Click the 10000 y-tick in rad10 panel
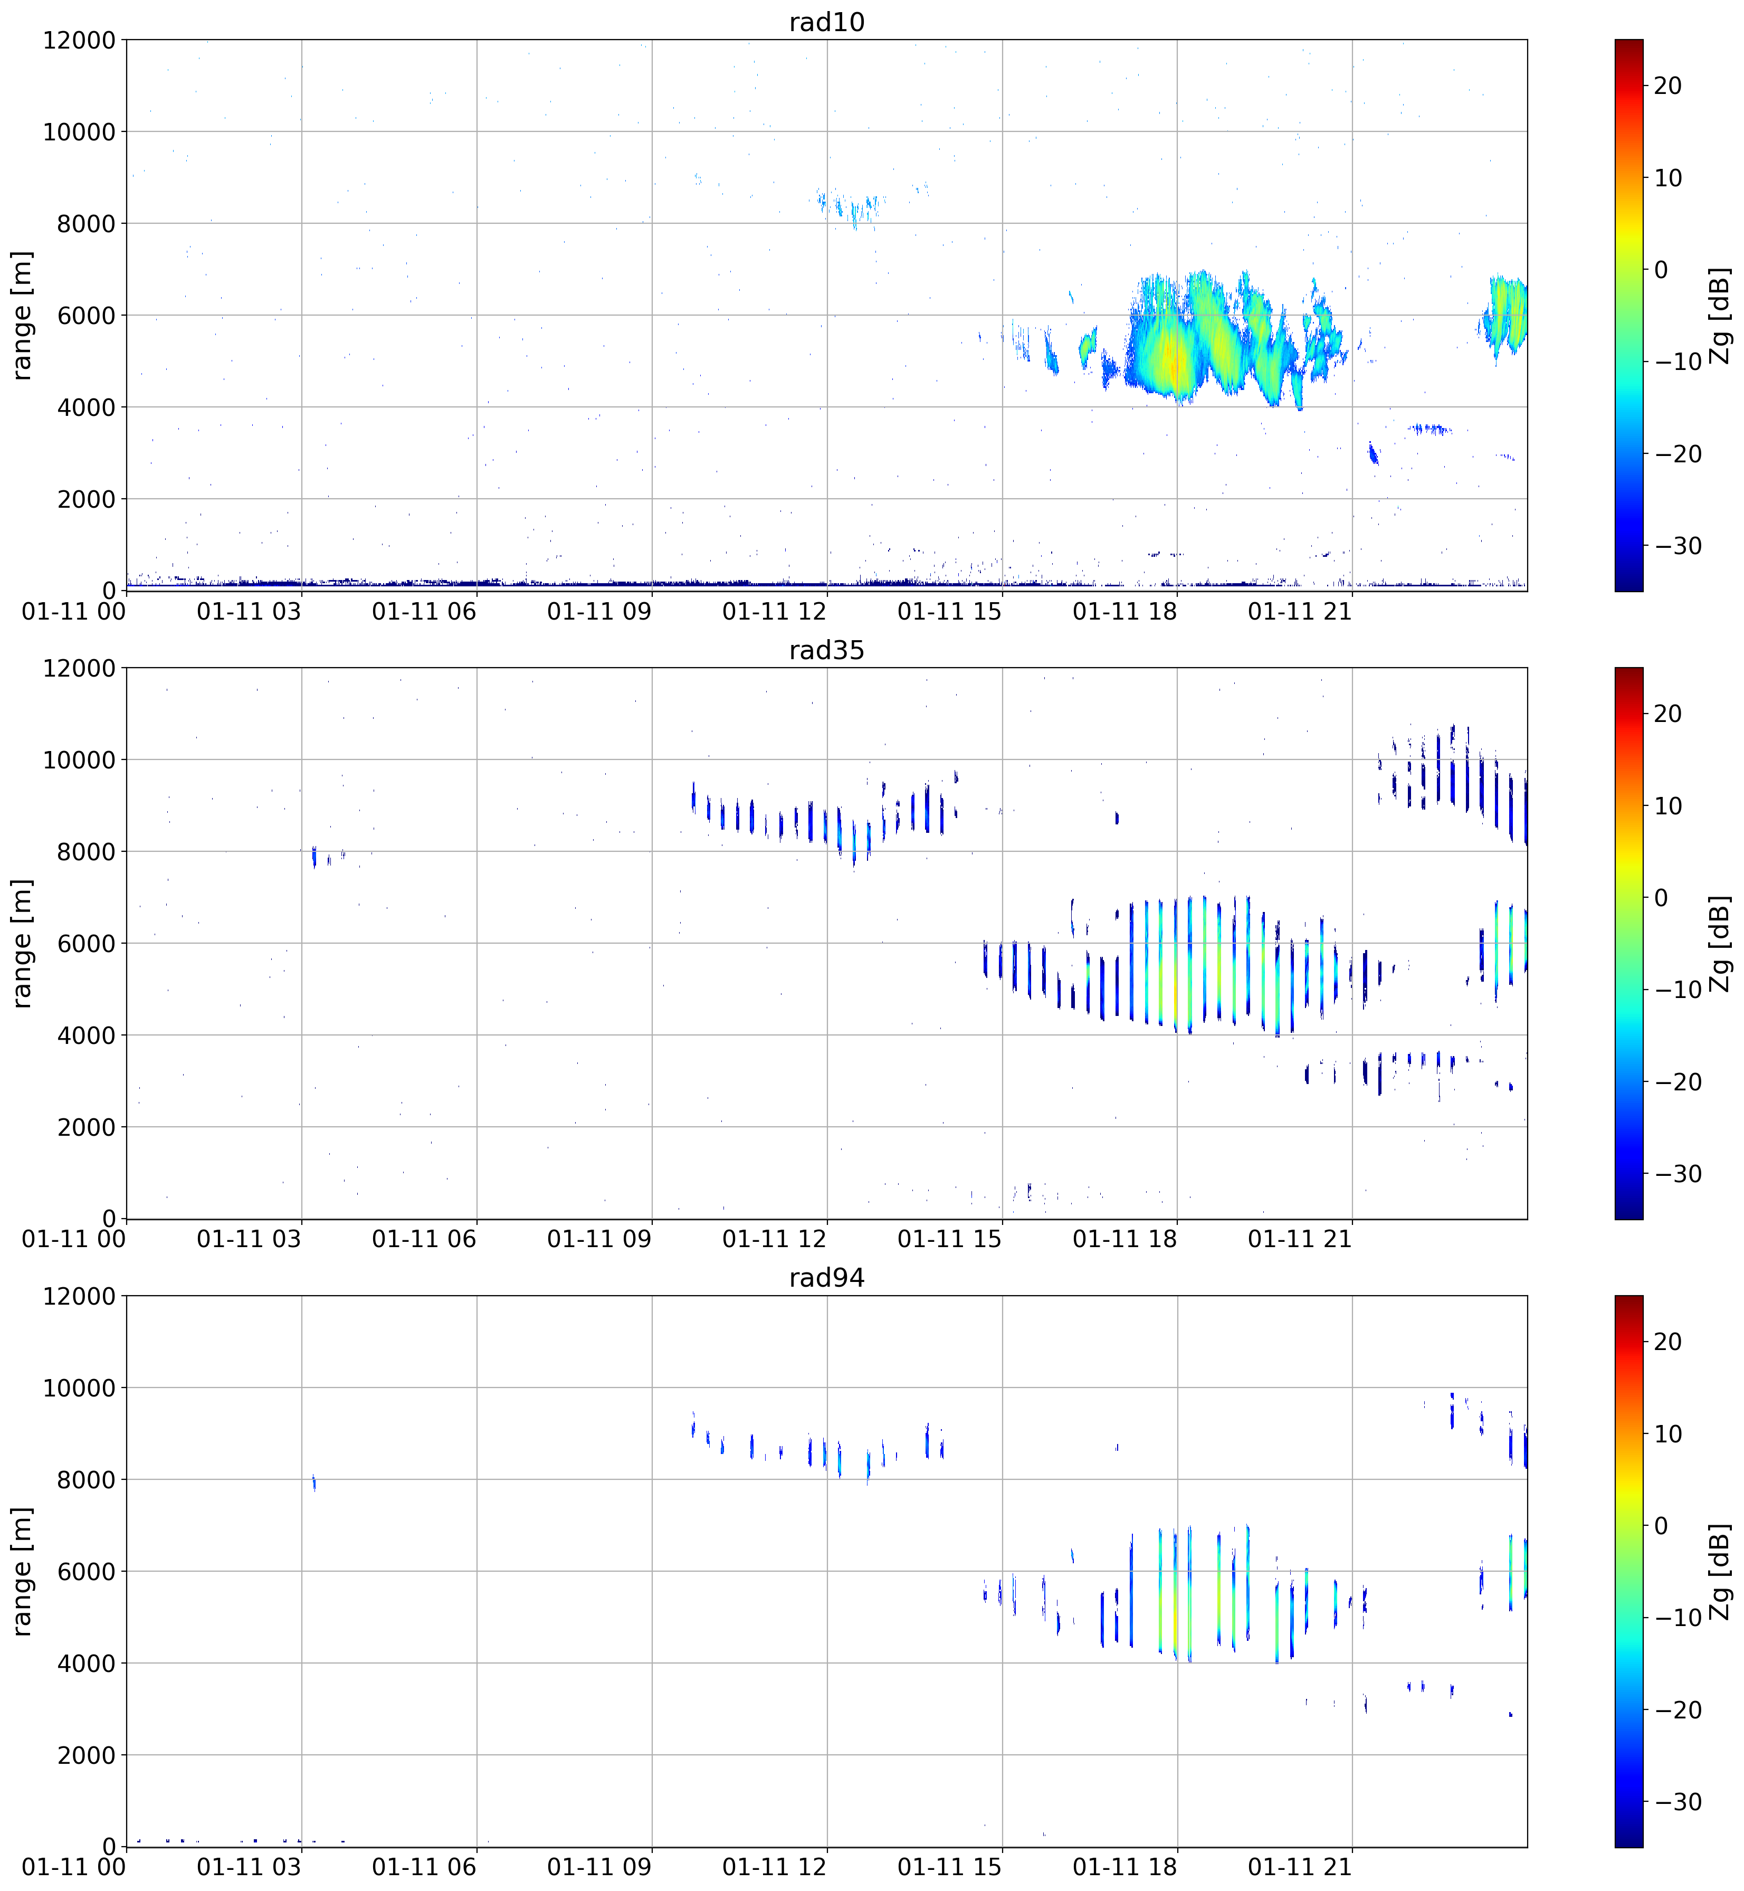 point(79,131)
